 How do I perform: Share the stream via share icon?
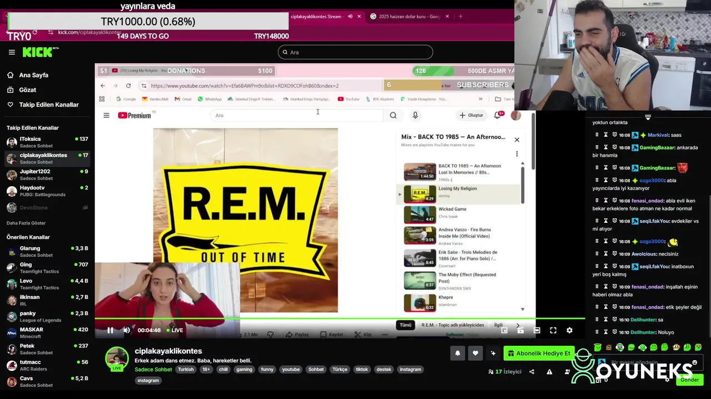(x=532, y=372)
